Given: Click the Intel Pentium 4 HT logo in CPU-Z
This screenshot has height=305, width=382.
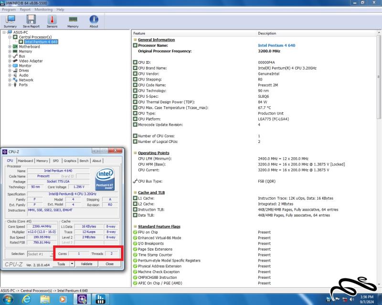Looking at the screenshot, I should [x=105, y=179].
